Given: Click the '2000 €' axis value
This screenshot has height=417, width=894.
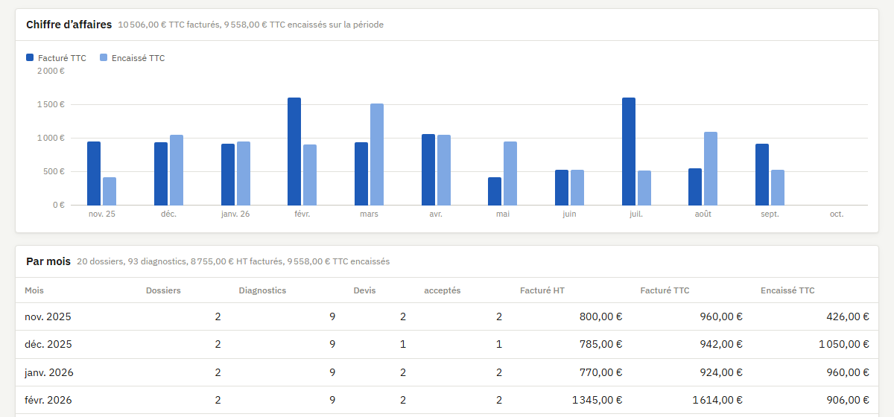Looking at the screenshot, I should click(51, 71).
